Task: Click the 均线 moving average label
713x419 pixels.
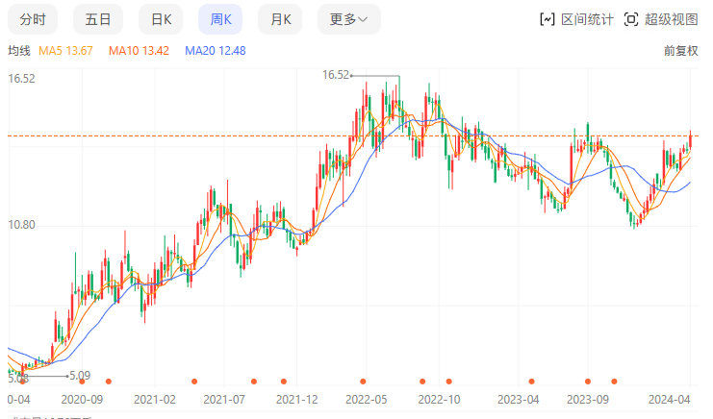Action: 19,51
